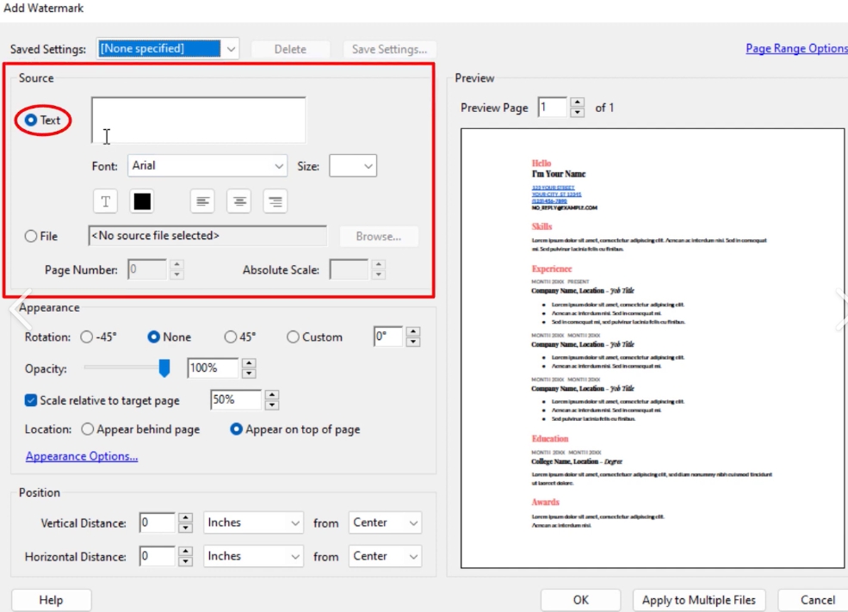This screenshot has height=612, width=848.
Task: Click the scale percentage field showing 50%
Action: (x=236, y=400)
